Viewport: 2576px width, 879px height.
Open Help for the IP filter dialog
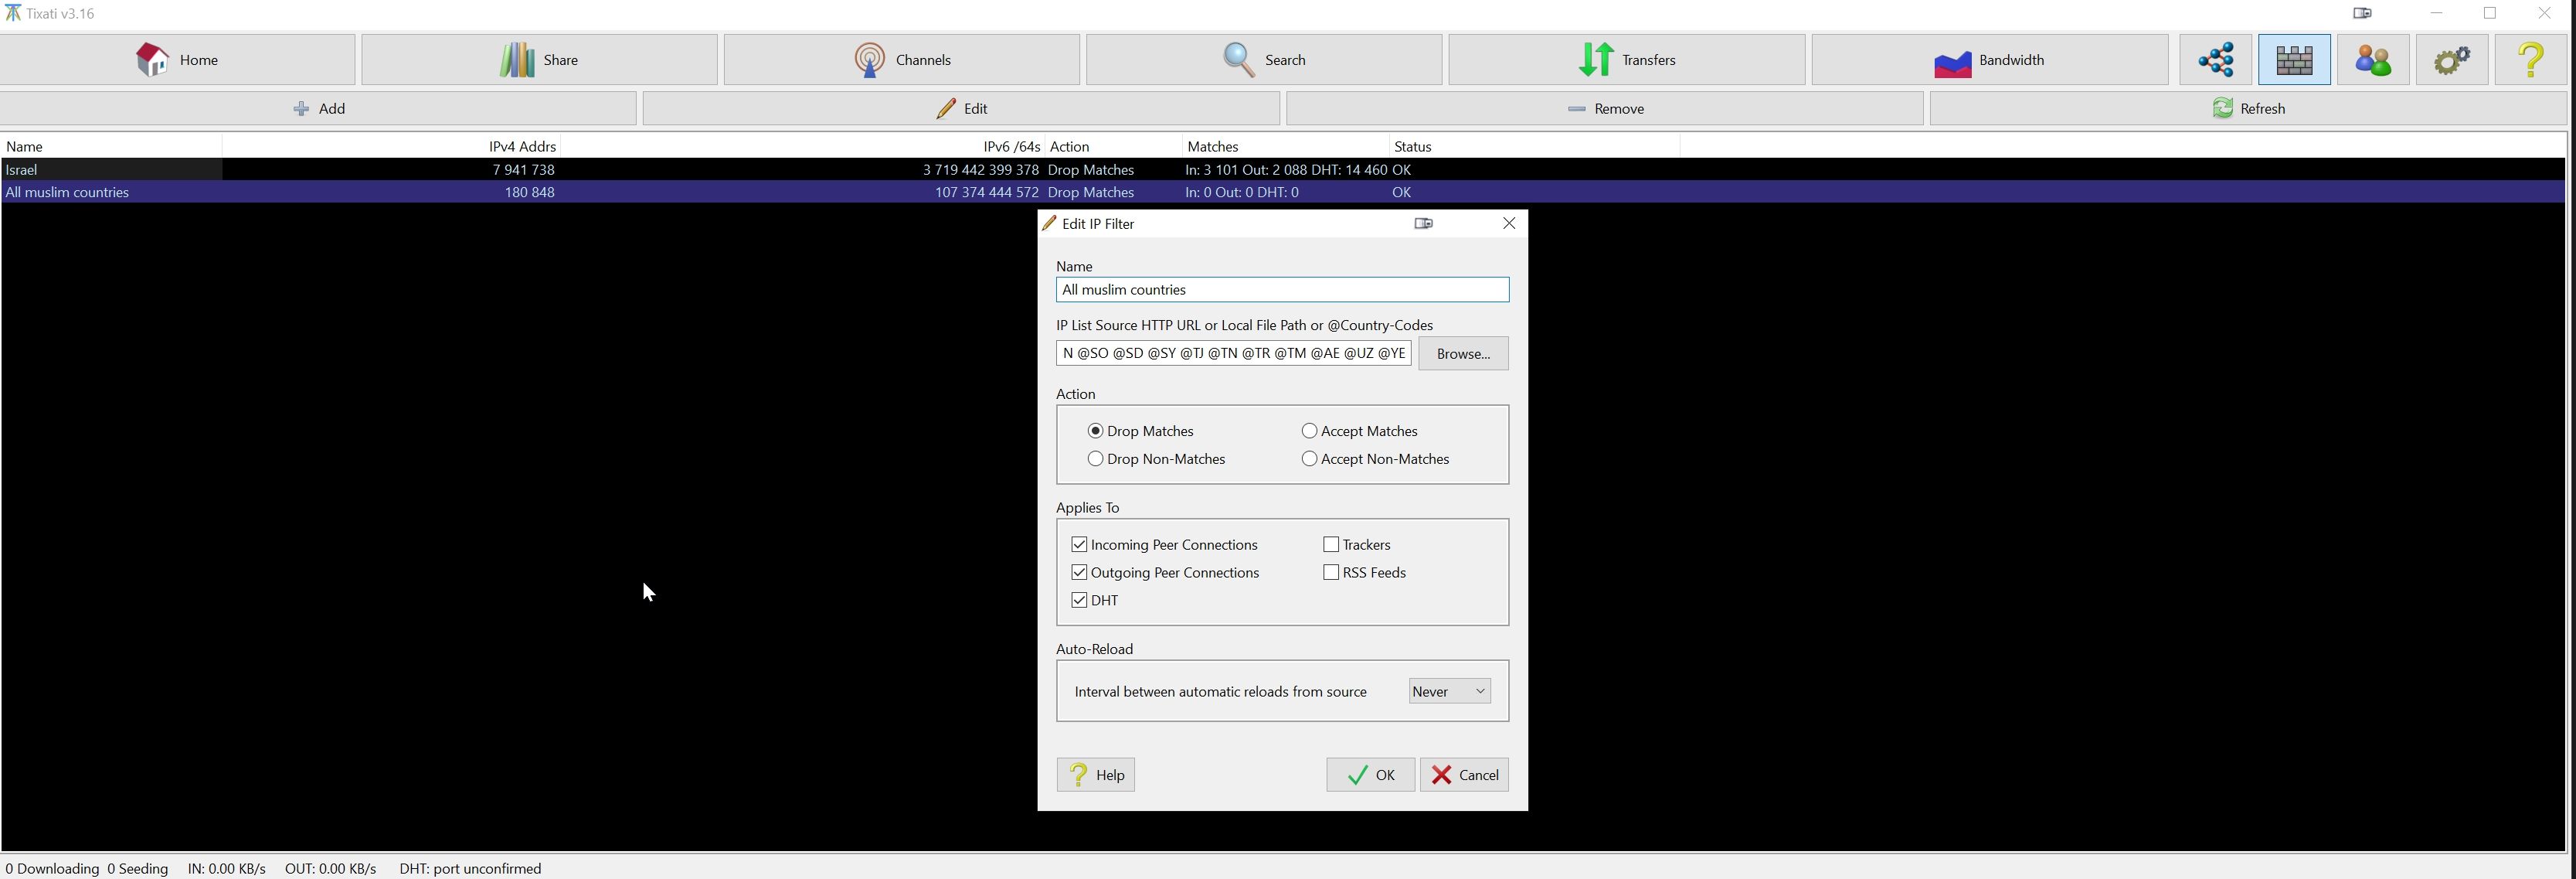pyautogui.click(x=1096, y=775)
